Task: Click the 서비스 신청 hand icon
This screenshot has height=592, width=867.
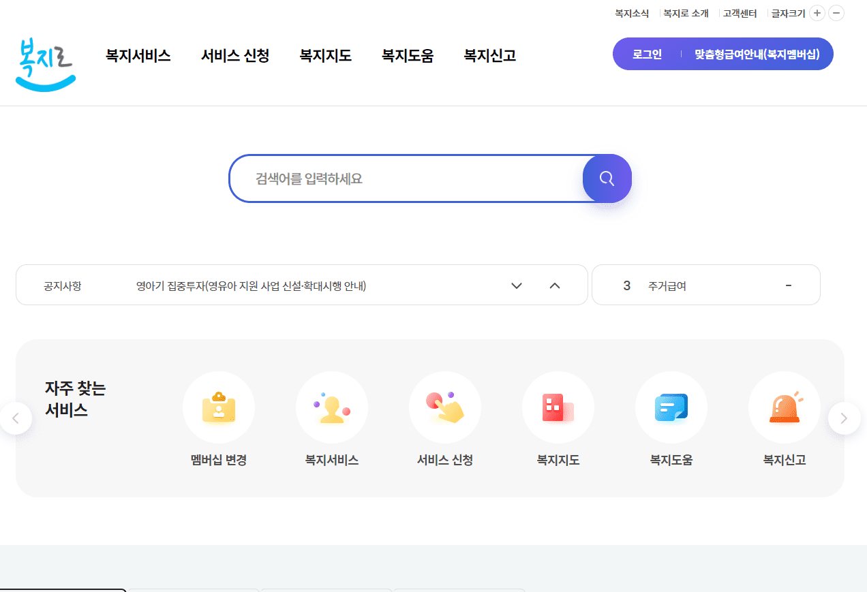Action: click(444, 407)
